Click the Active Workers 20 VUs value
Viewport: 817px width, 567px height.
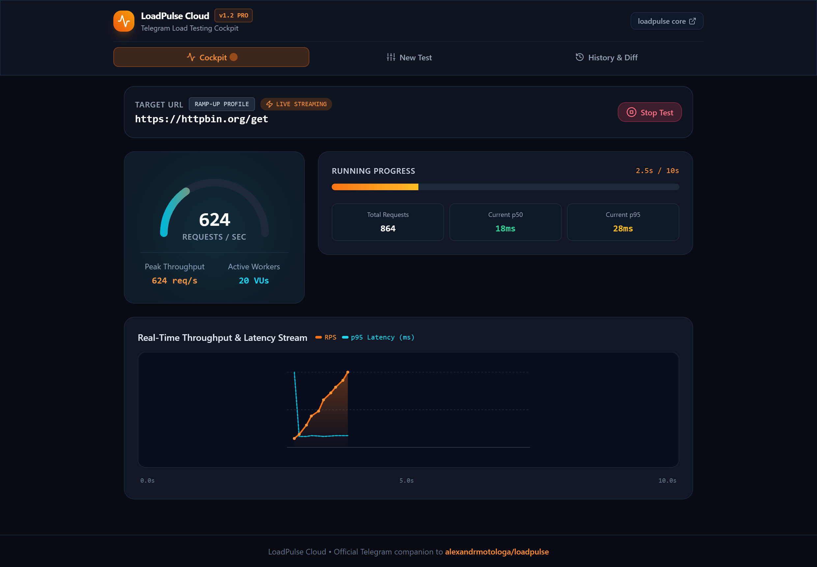[254, 281]
